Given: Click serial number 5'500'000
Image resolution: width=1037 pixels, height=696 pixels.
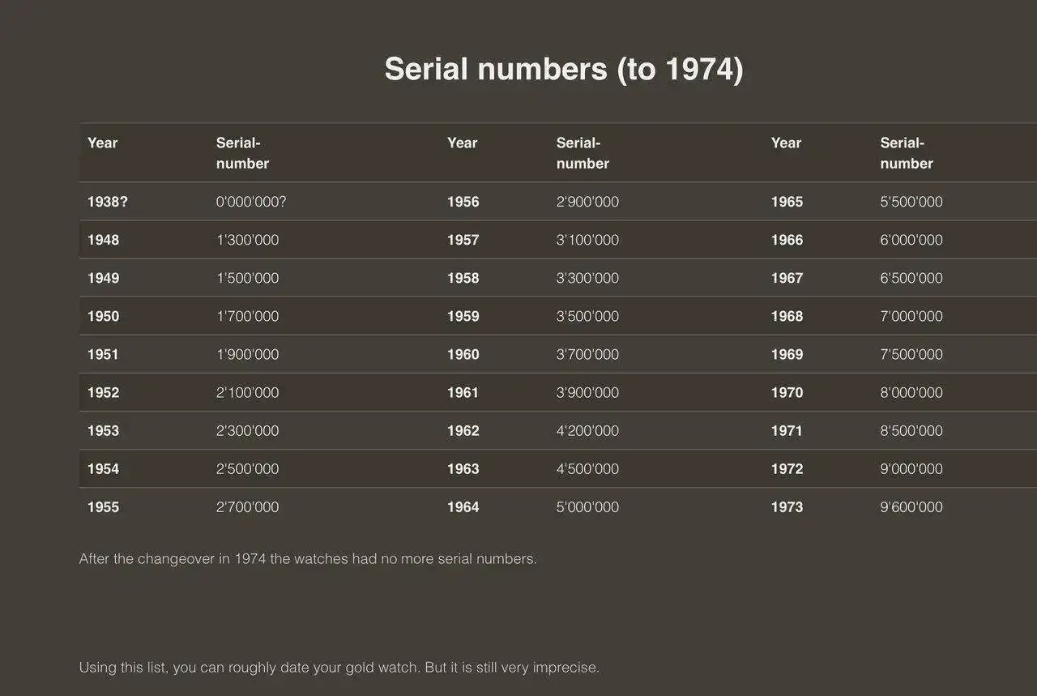Looking at the screenshot, I should point(911,202).
